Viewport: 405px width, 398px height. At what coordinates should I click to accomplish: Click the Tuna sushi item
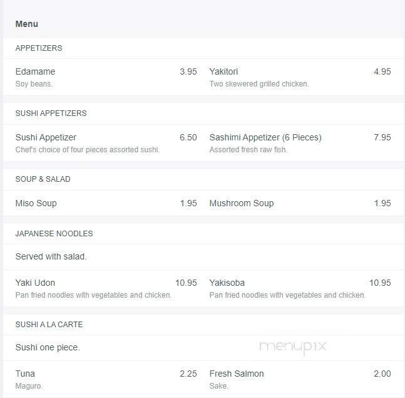[x=25, y=374]
